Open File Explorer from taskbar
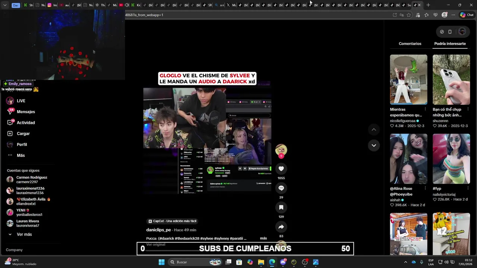 (261, 262)
